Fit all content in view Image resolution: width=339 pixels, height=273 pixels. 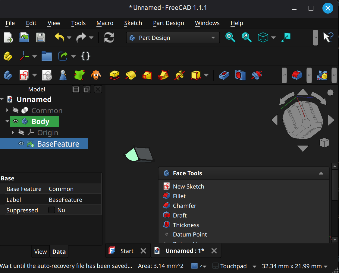(x=230, y=37)
